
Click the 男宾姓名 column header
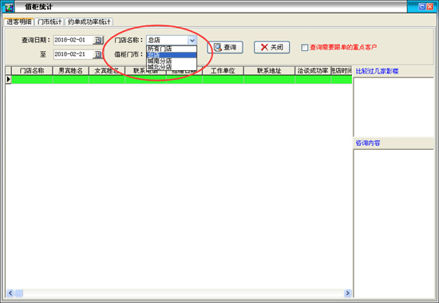point(70,71)
